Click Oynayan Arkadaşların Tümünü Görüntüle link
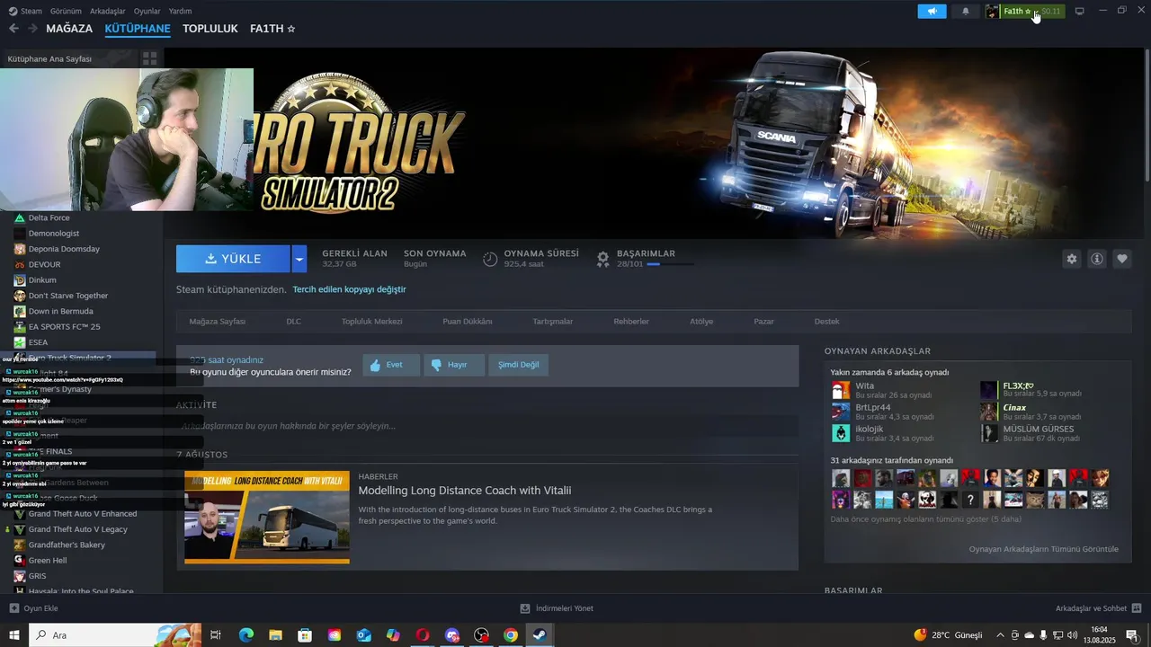The image size is (1151, 647). tap(1044, 549)
